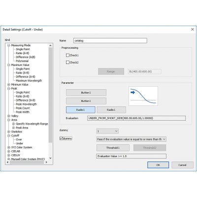
Task: Open the dummy dropdown showing 1
Action: point(107,131)
